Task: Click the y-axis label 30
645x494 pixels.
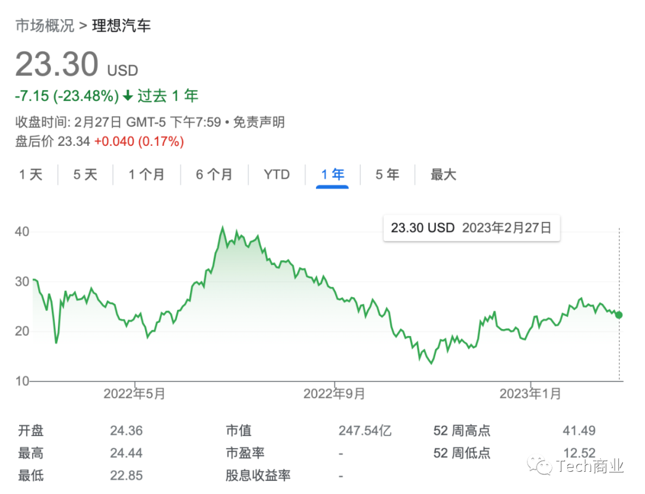Action: 22,282
